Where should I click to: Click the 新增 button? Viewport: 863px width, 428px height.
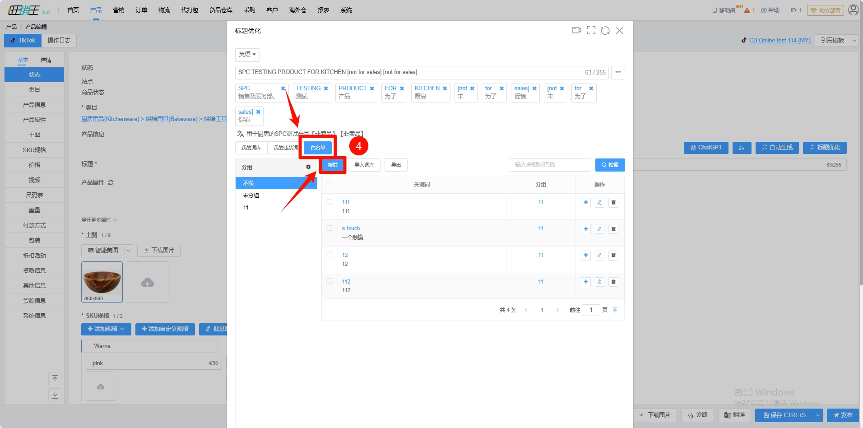pyautogui.click(x=333, y=165)
